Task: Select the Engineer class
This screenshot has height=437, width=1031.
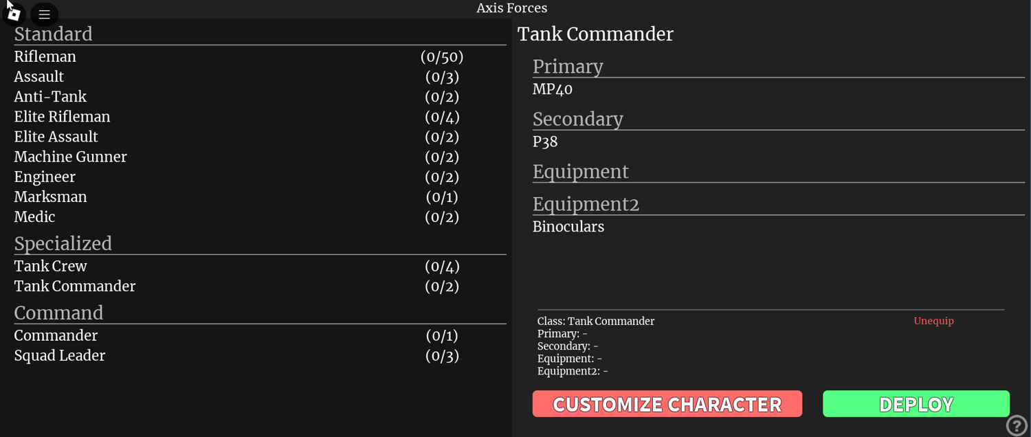Action: 260,177
